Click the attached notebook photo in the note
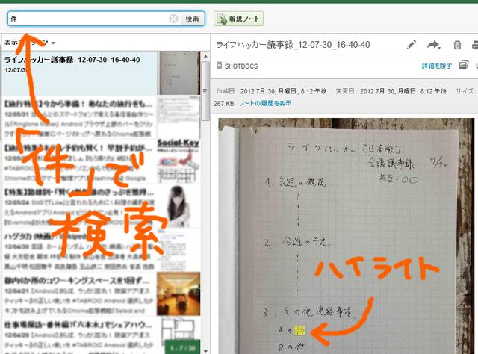This screenshot has height=354, width=478. click(x=347, y=236)
